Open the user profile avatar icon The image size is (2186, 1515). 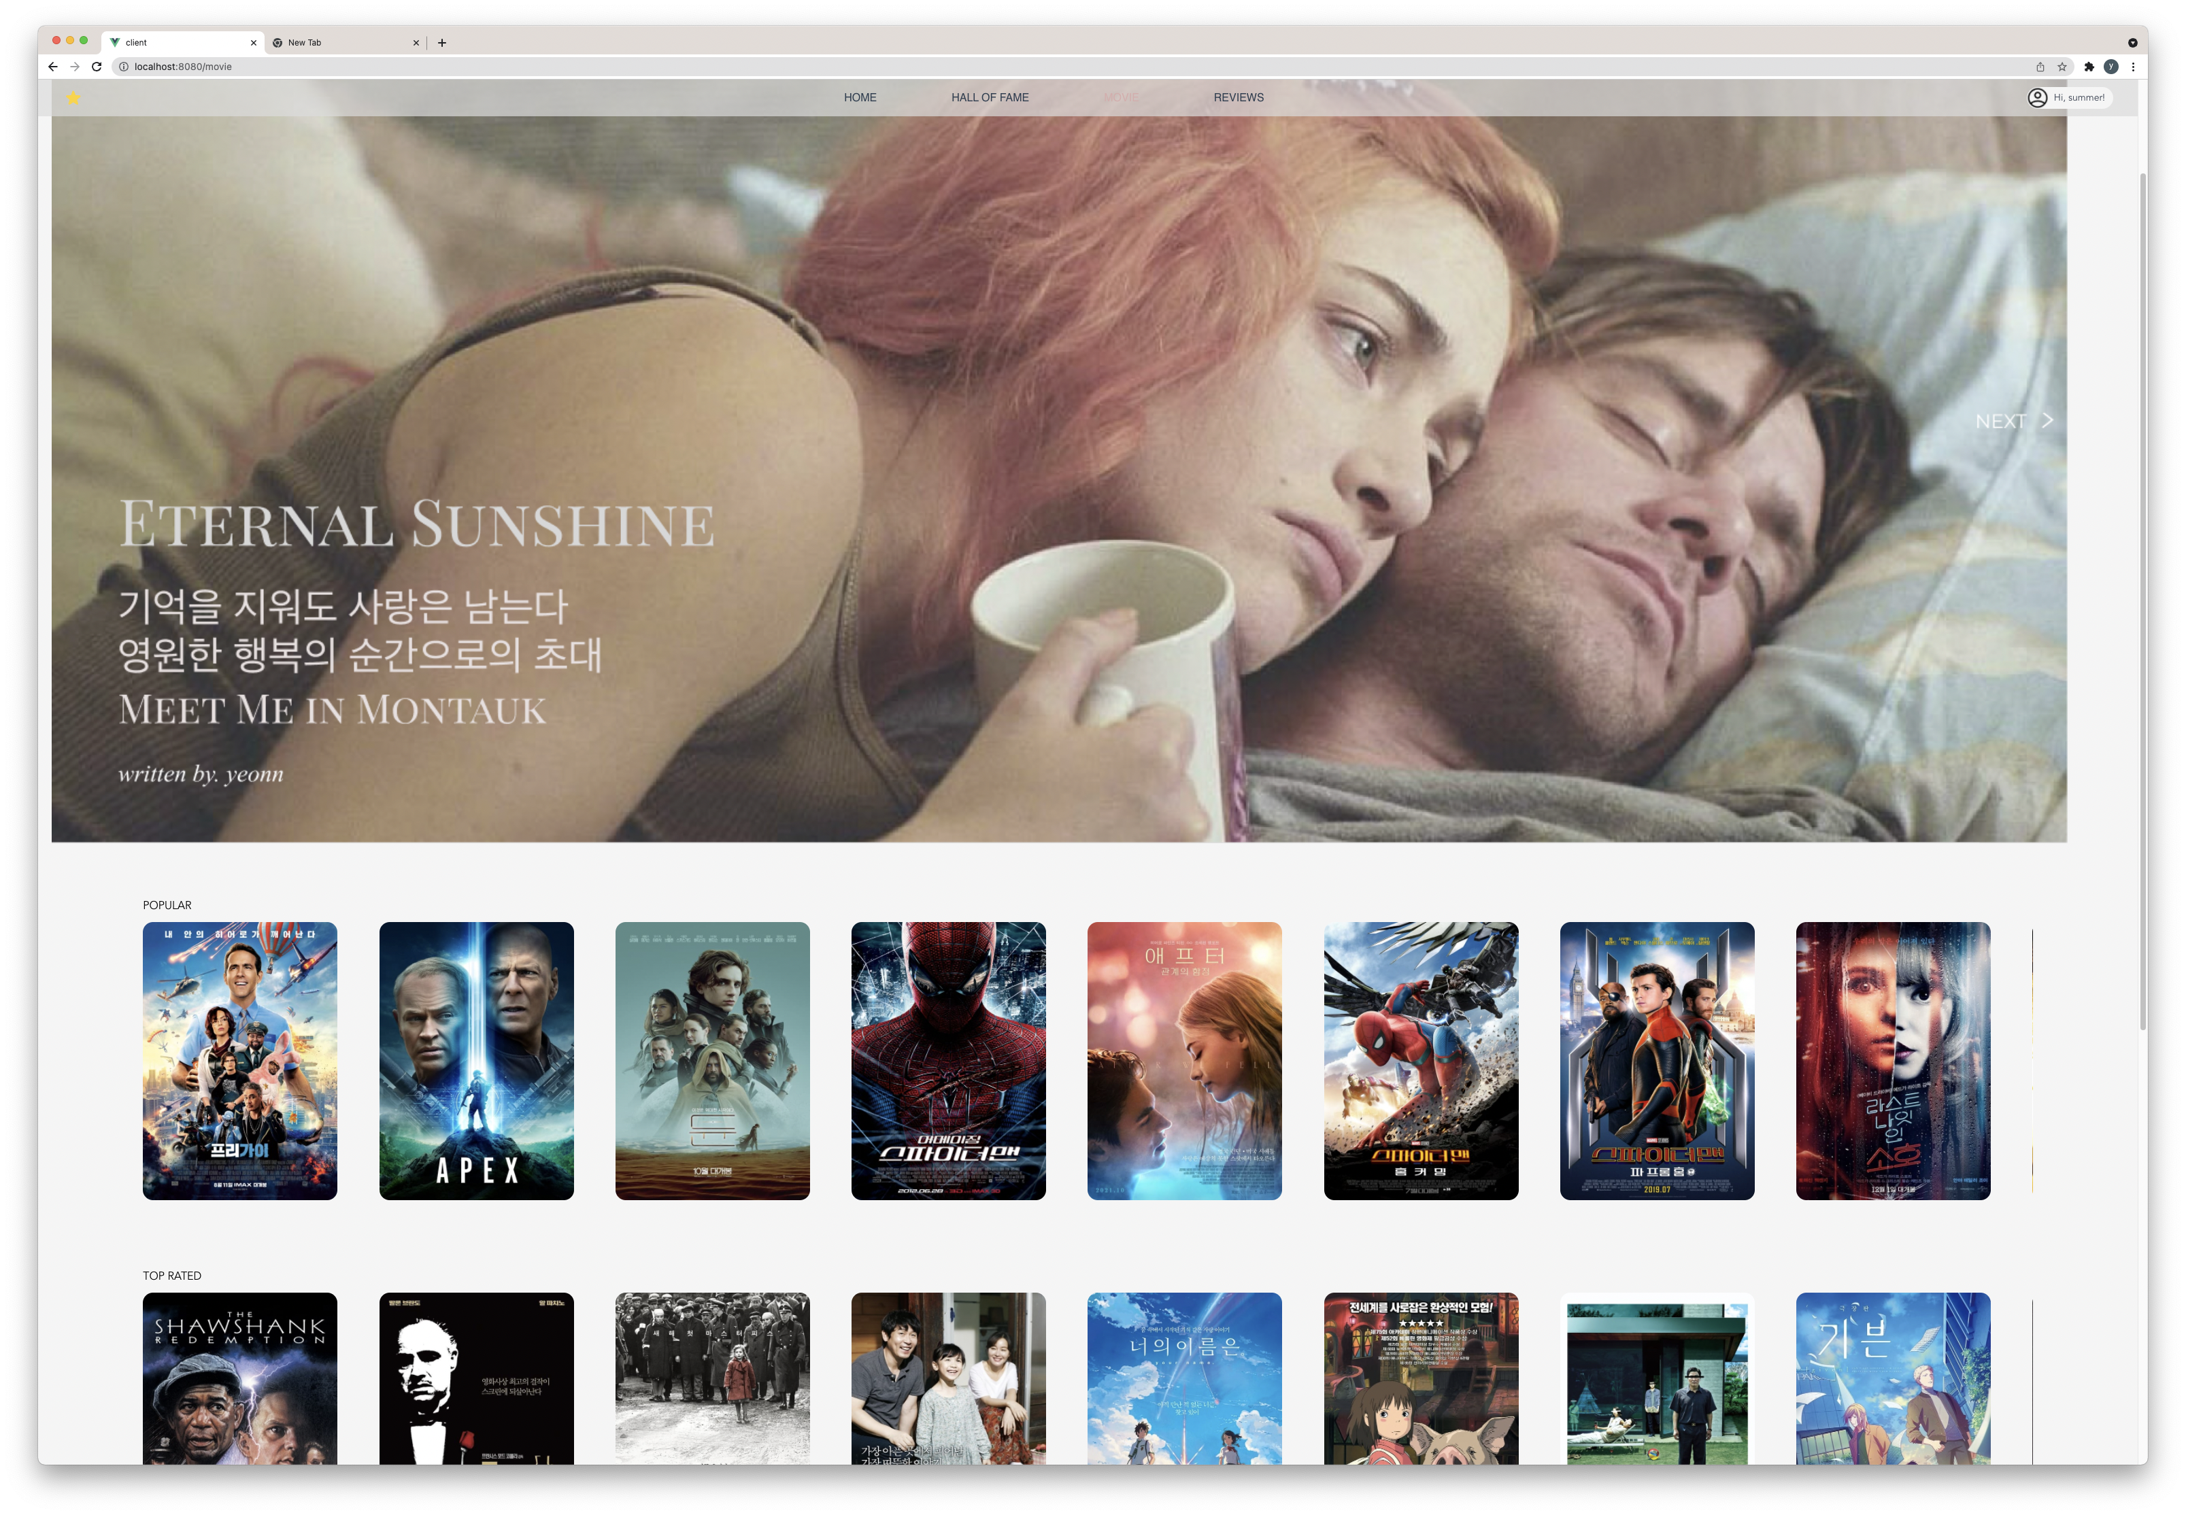tap(2037, 98)
